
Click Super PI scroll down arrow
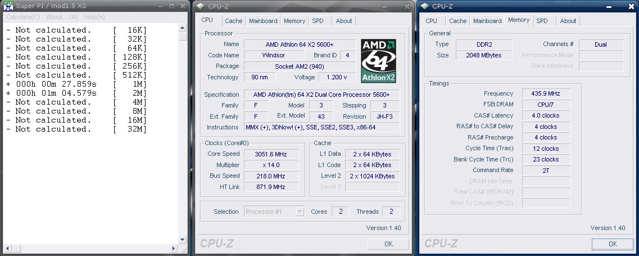tap(183, 240)
